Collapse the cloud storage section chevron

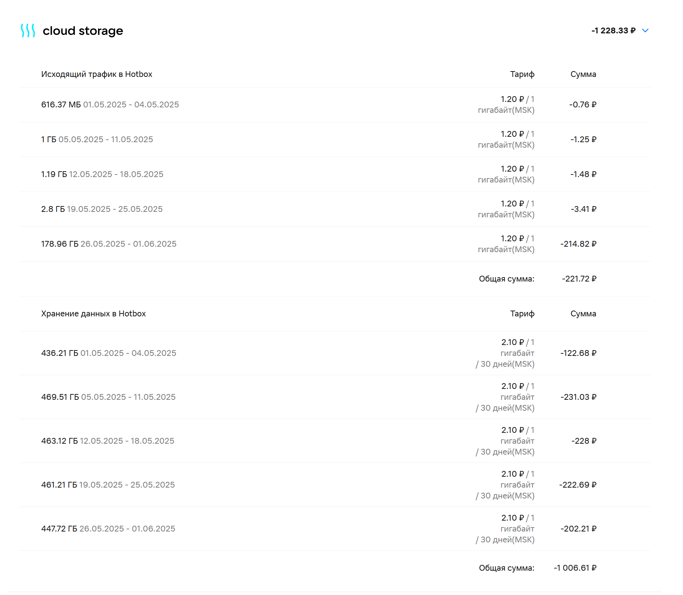[645, 30]
